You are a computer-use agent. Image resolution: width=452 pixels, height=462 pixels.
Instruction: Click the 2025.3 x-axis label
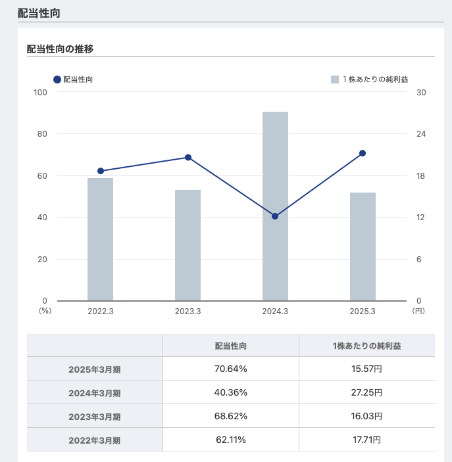click(x=363, y=311)
